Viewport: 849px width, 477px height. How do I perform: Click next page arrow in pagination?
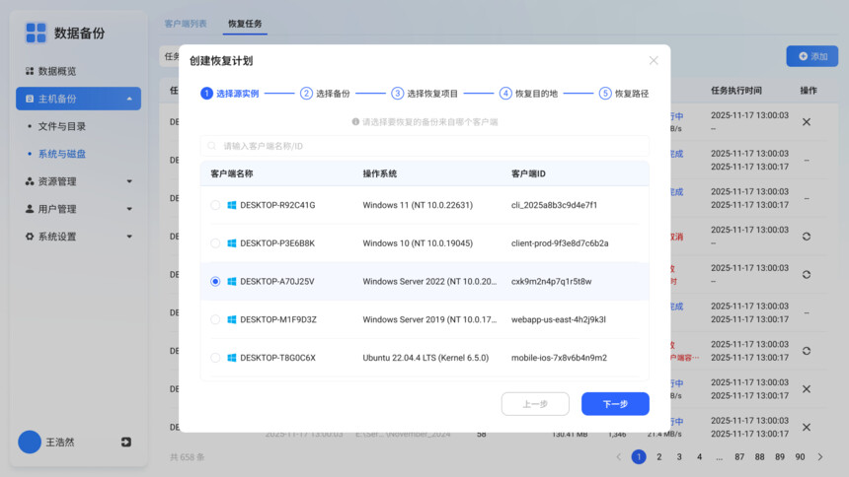819,456
